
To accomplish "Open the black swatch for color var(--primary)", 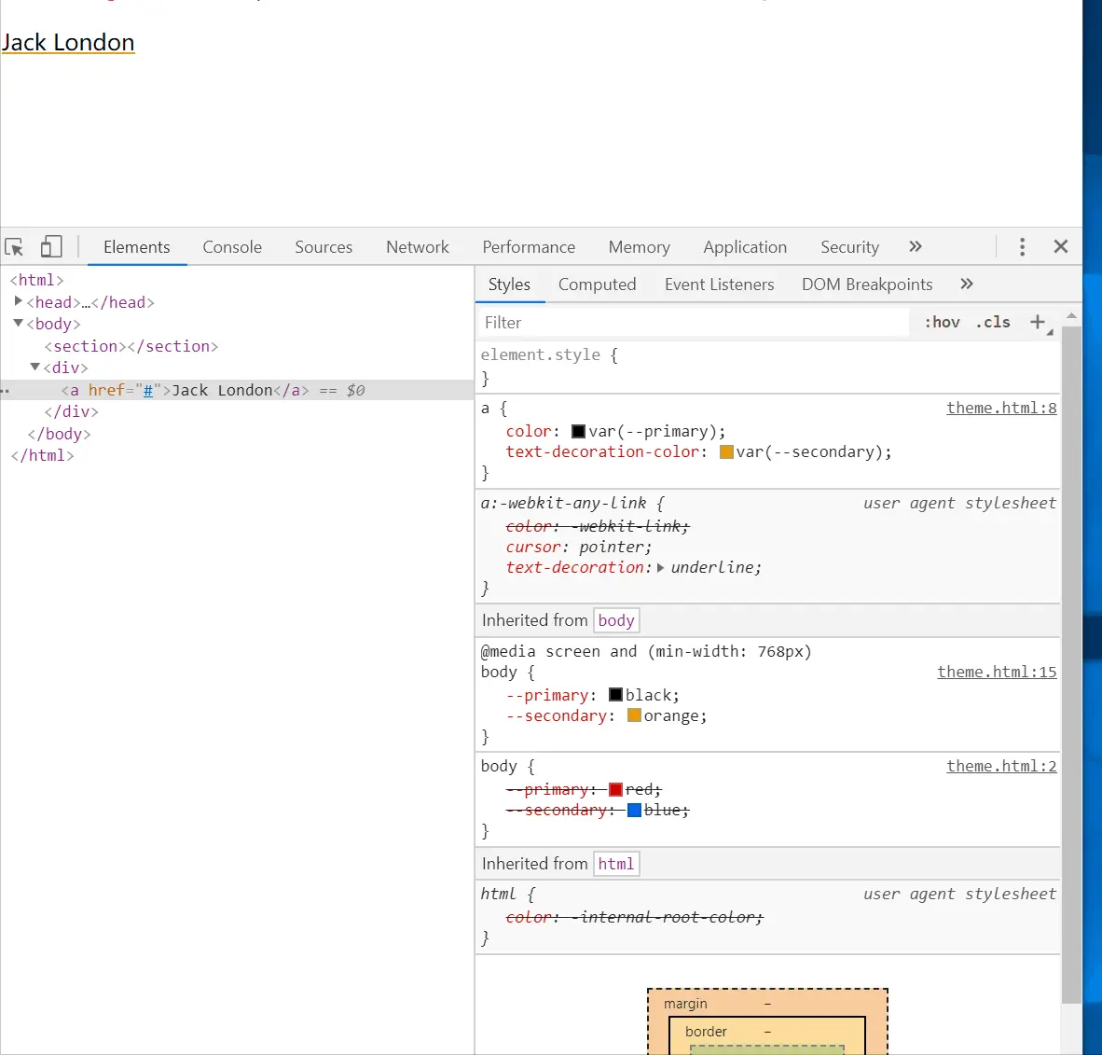I will (578, 431).
